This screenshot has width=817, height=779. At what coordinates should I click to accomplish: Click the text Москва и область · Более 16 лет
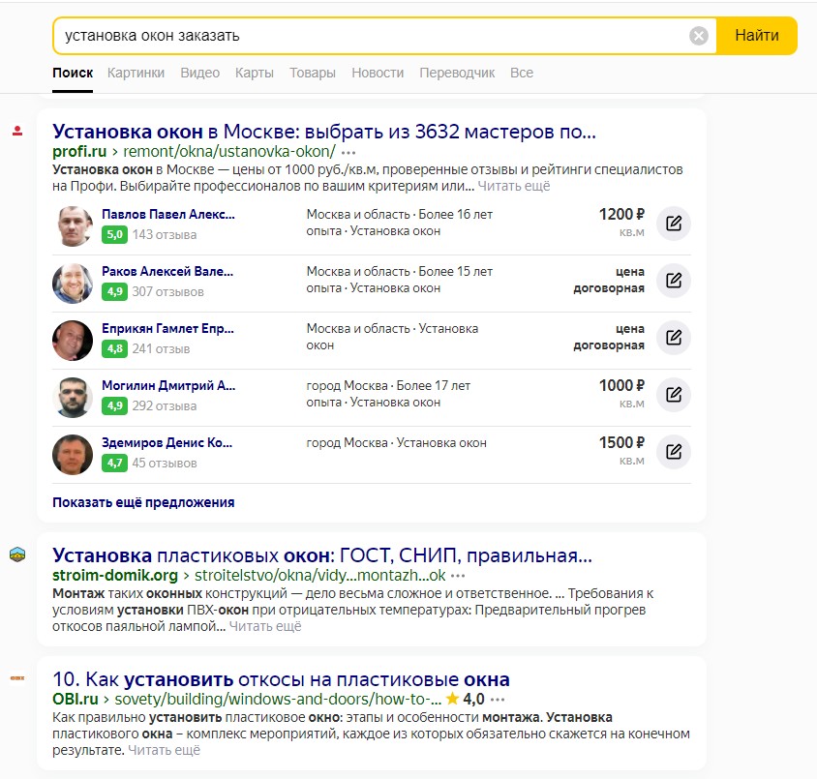click(400, 214)
